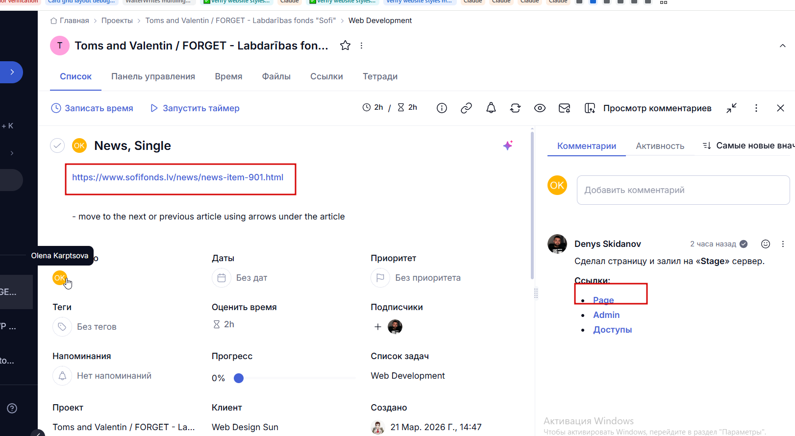Open the Тетради tab

(x=380, y=76)
